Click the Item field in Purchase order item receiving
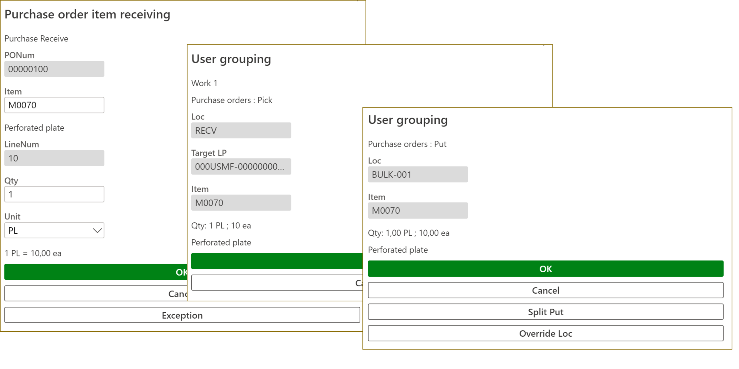739x369 pixels. click(x=54, y=105)
